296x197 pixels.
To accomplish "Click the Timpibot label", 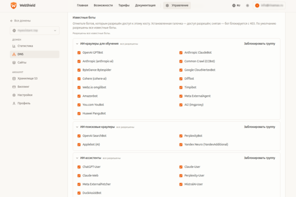I will pos(190,87).
